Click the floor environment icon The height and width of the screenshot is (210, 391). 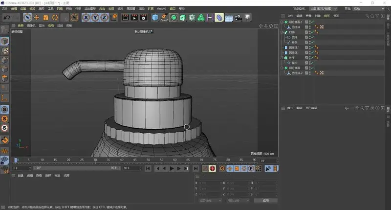[x=229, y=18]
